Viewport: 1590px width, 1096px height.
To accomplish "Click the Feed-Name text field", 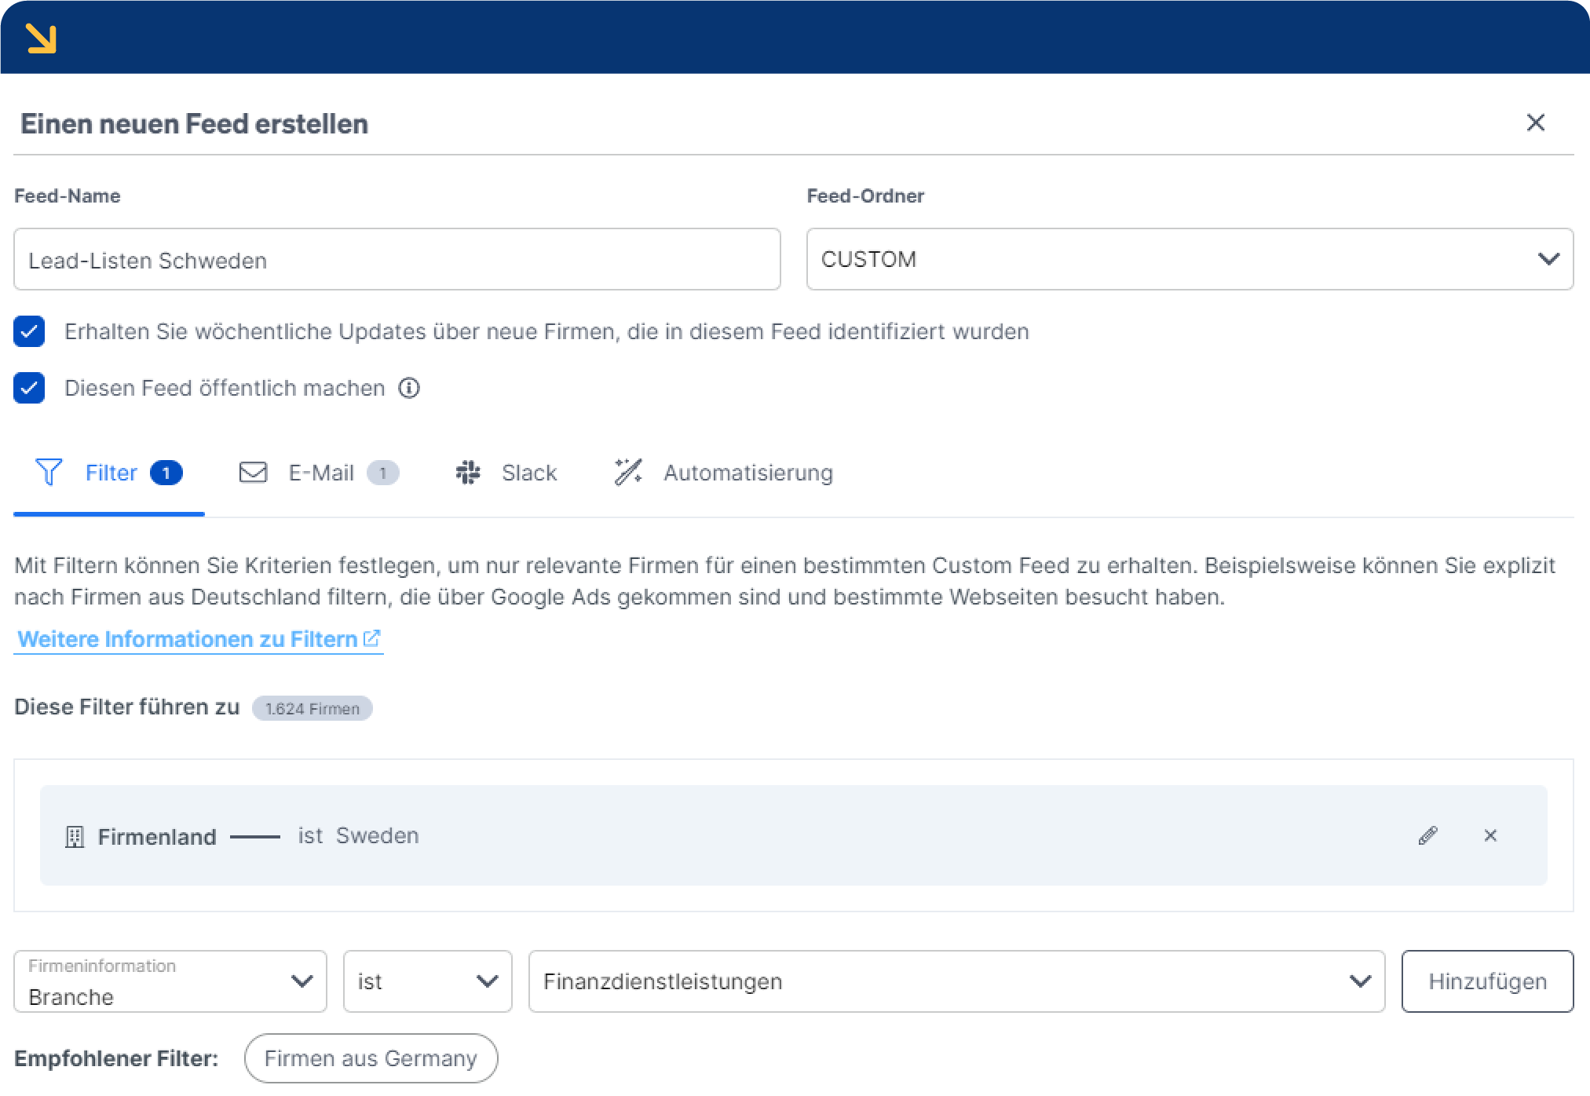I will (397, 259).
